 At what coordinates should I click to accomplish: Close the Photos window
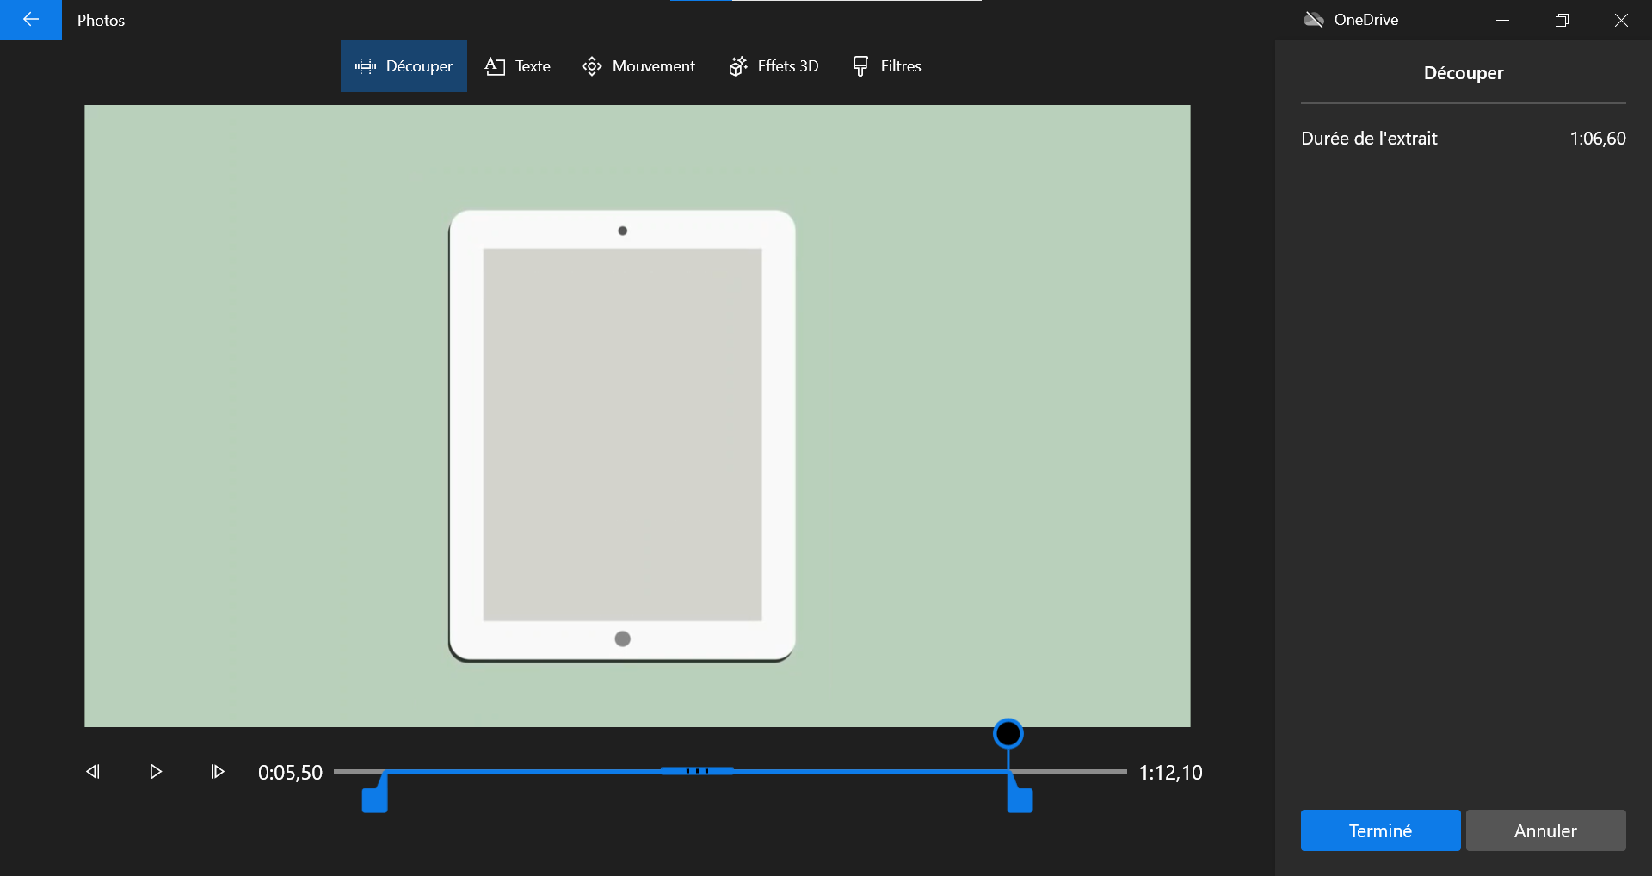[x=1621, y=20]
